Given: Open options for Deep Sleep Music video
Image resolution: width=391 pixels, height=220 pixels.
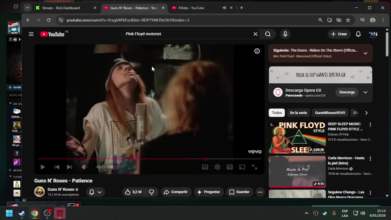Looking at the screenshot, I should click(x=370, y=125).
